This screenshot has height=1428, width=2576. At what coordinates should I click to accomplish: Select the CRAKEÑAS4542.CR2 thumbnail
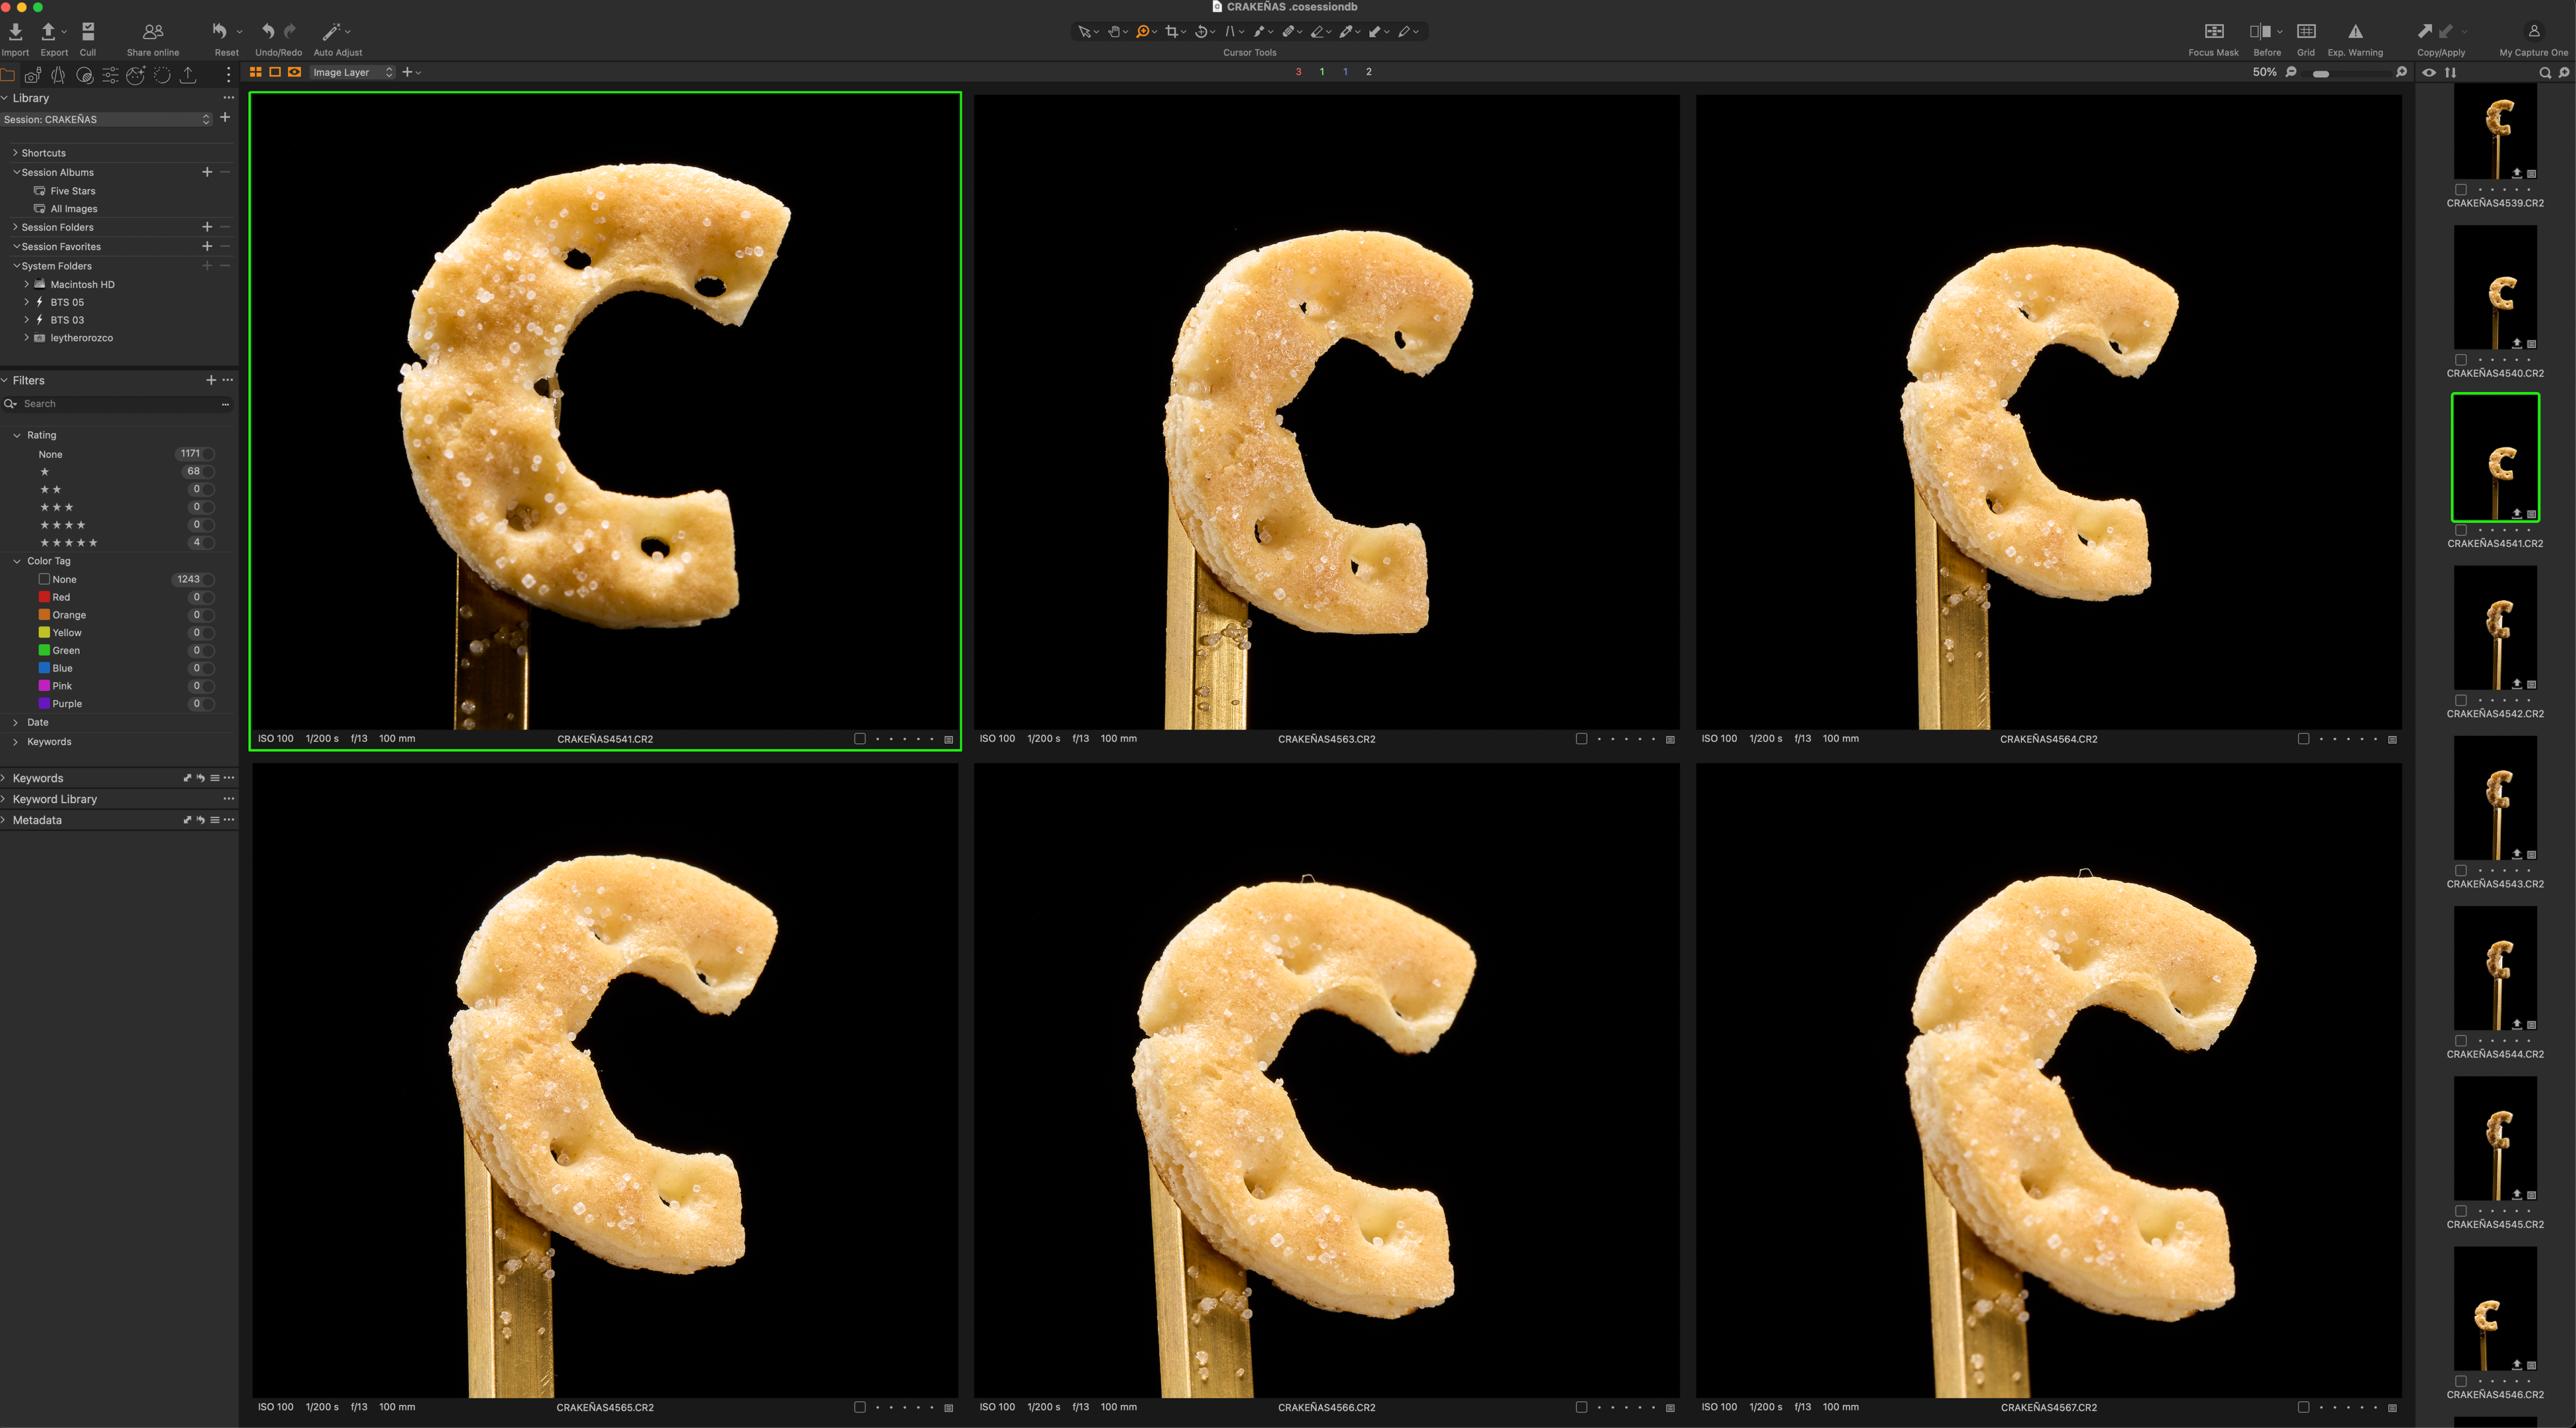(2495, 628)
